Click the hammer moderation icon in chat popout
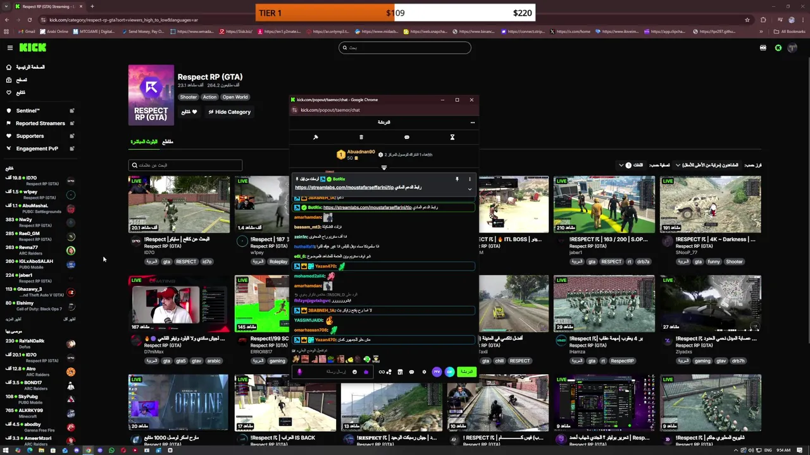810x455 pixels. [x=316, y=137]
